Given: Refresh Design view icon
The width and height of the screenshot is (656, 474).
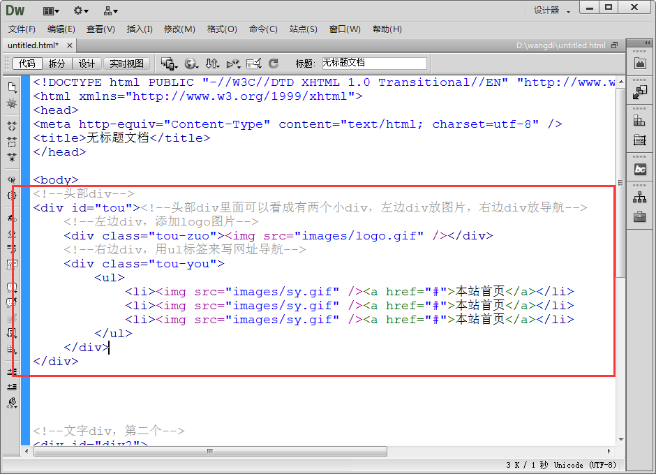Looking at the screenshot, I should coord(274,64).
